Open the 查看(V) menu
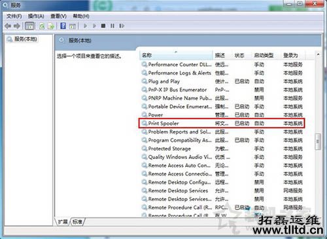327x239 pixels. click(x=58, y=16)
